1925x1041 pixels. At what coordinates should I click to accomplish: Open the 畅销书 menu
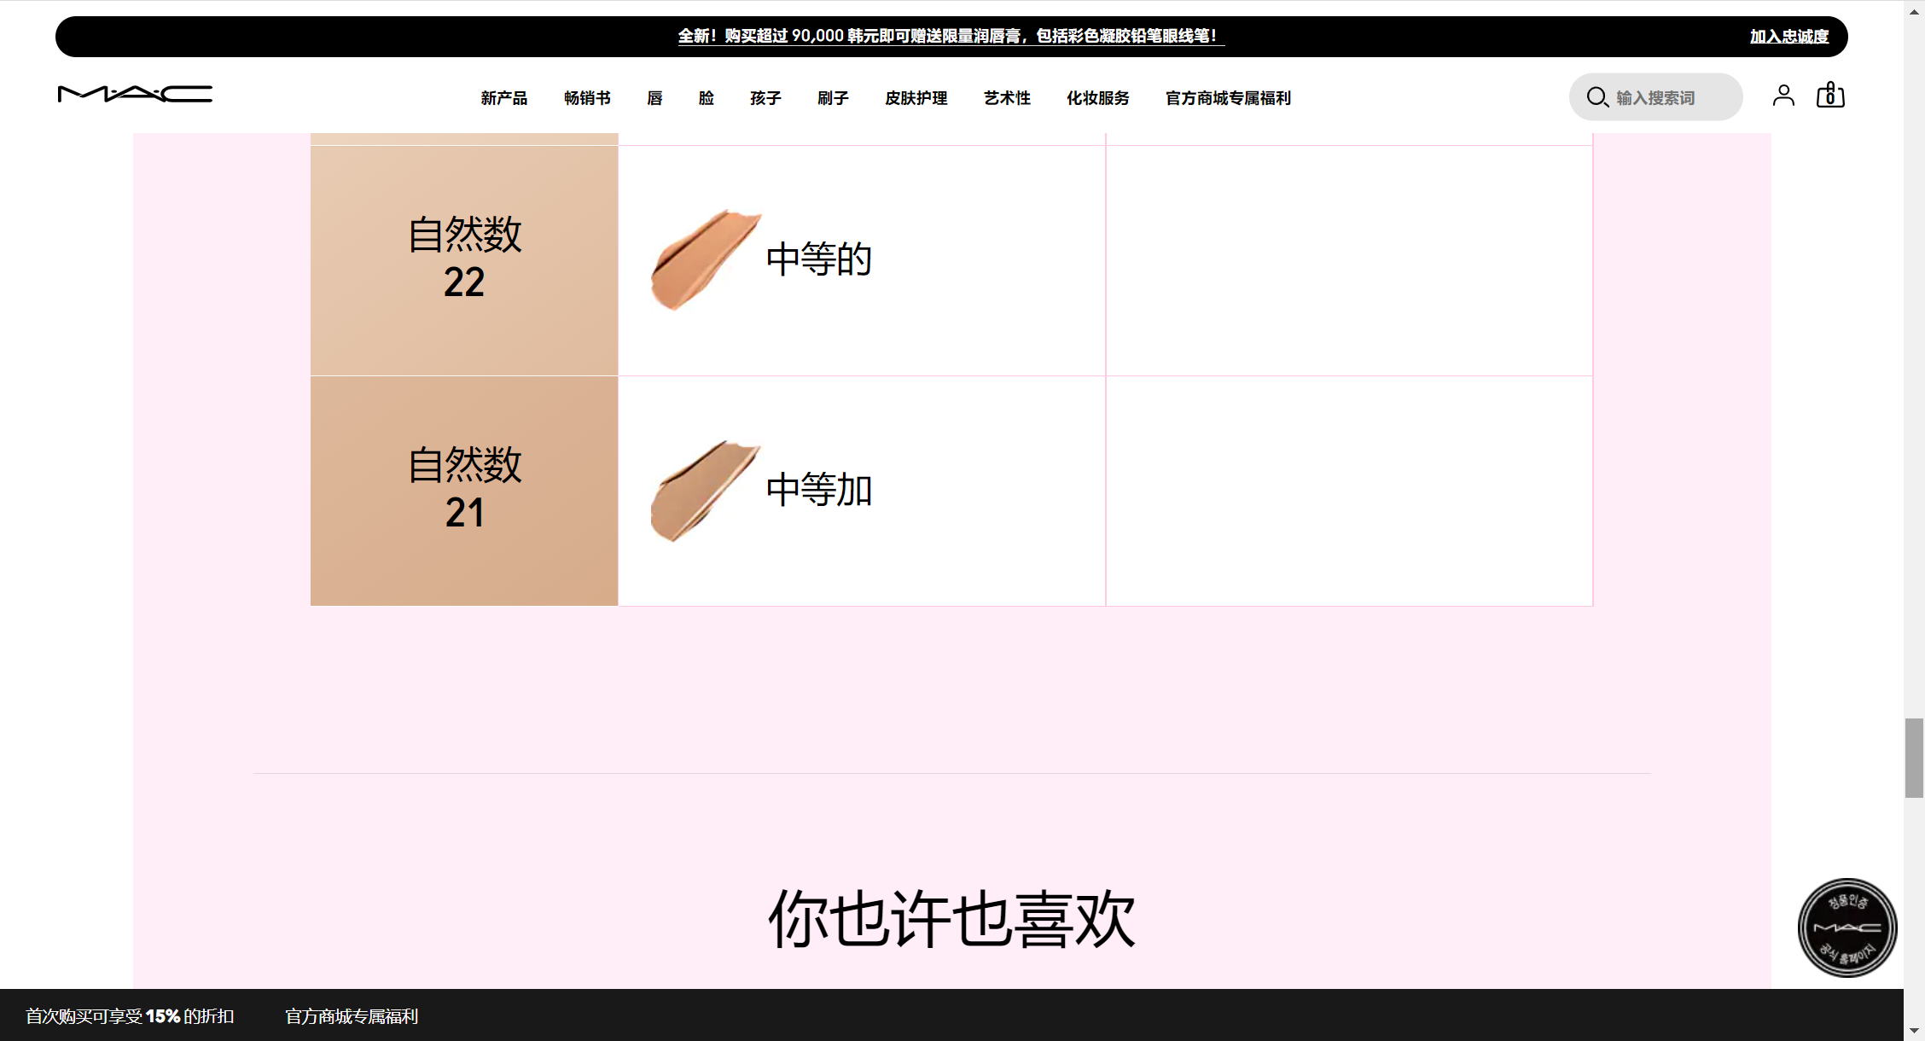click(x=587, y=98)
